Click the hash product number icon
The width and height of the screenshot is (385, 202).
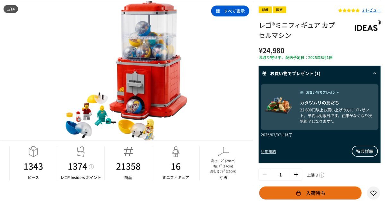click(x=128, y=151)
